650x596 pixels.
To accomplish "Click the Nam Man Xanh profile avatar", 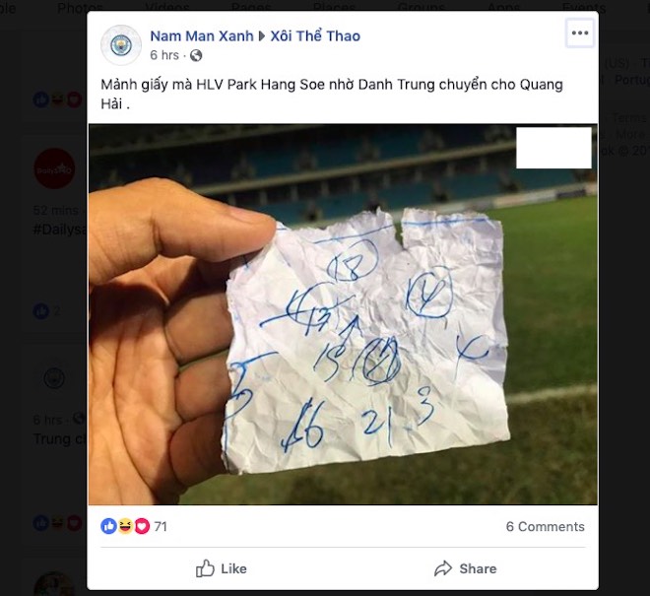I will pos(121,44).
